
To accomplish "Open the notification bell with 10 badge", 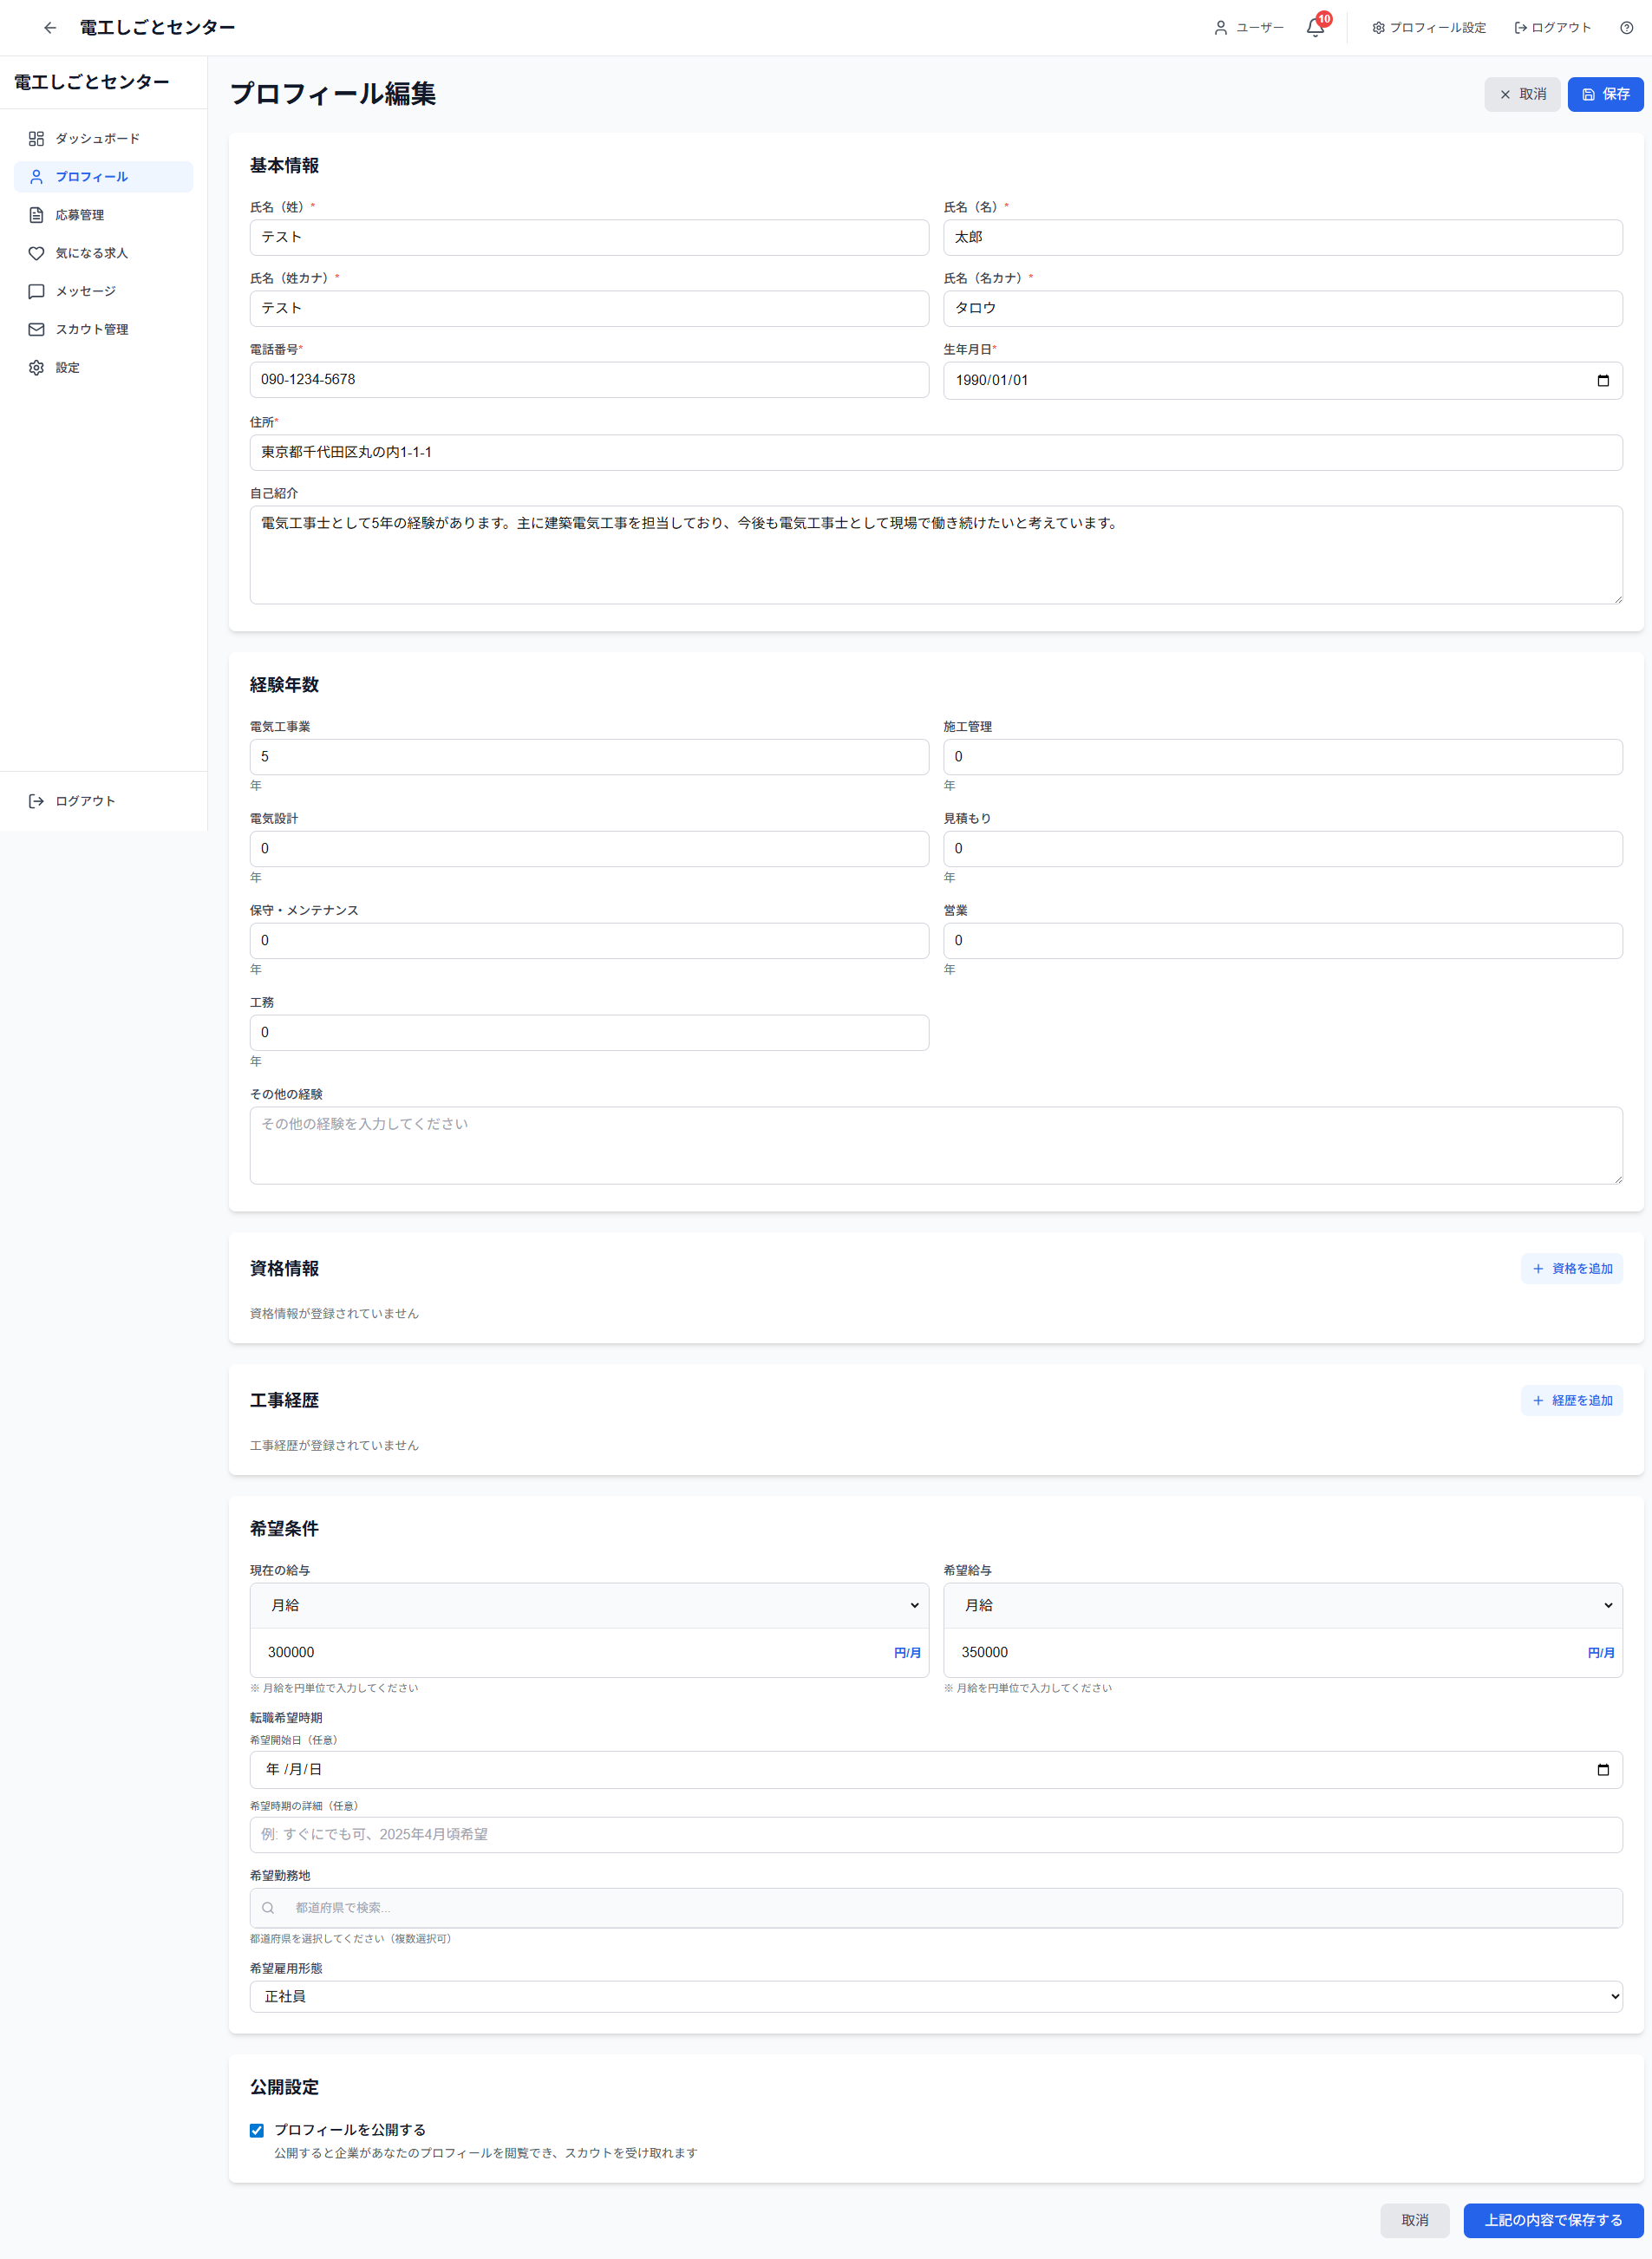I will (x=1315, y=28).
